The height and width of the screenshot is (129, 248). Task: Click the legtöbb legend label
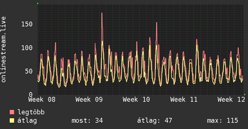coord(31,112)
